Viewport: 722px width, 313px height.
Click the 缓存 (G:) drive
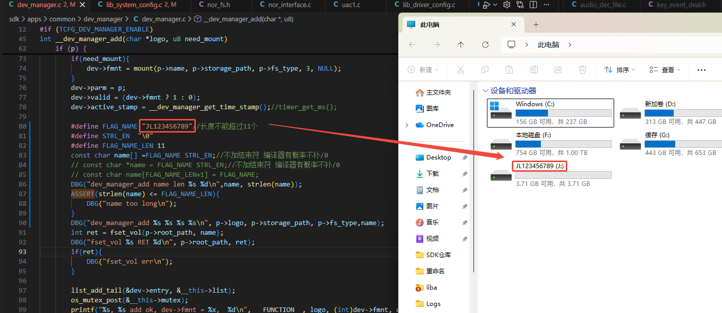point(670,144)
